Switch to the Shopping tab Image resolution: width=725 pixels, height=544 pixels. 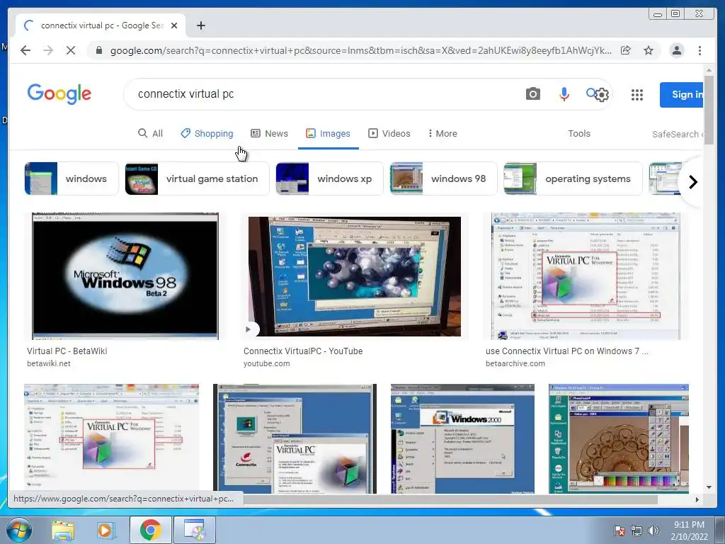point(207,133)
